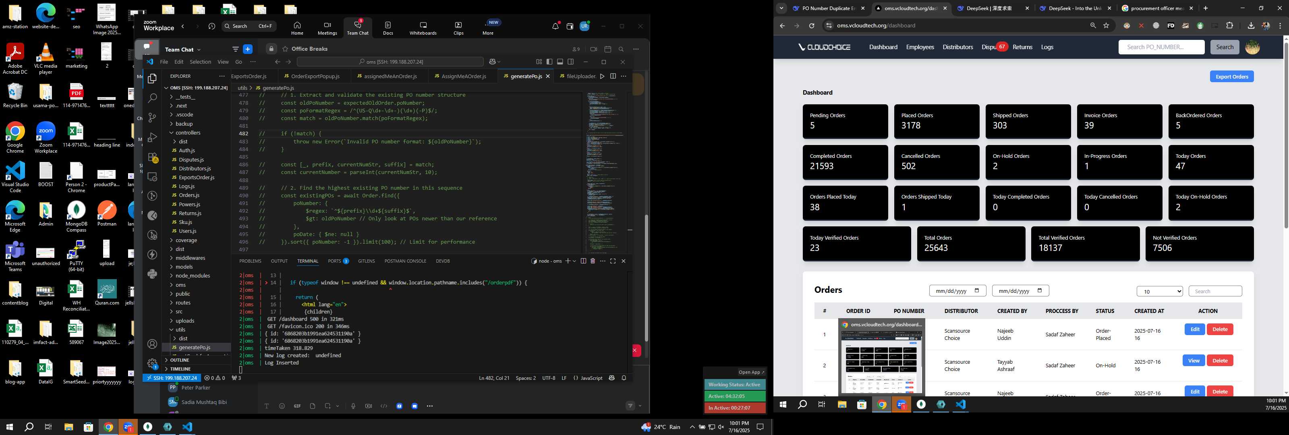
Task: Open Team Chat dropdown arrow in Zoom
Action: (199, 50)
